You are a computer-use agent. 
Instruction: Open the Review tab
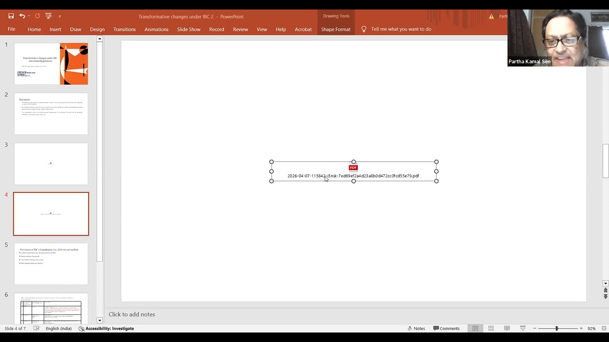[240, 29]
